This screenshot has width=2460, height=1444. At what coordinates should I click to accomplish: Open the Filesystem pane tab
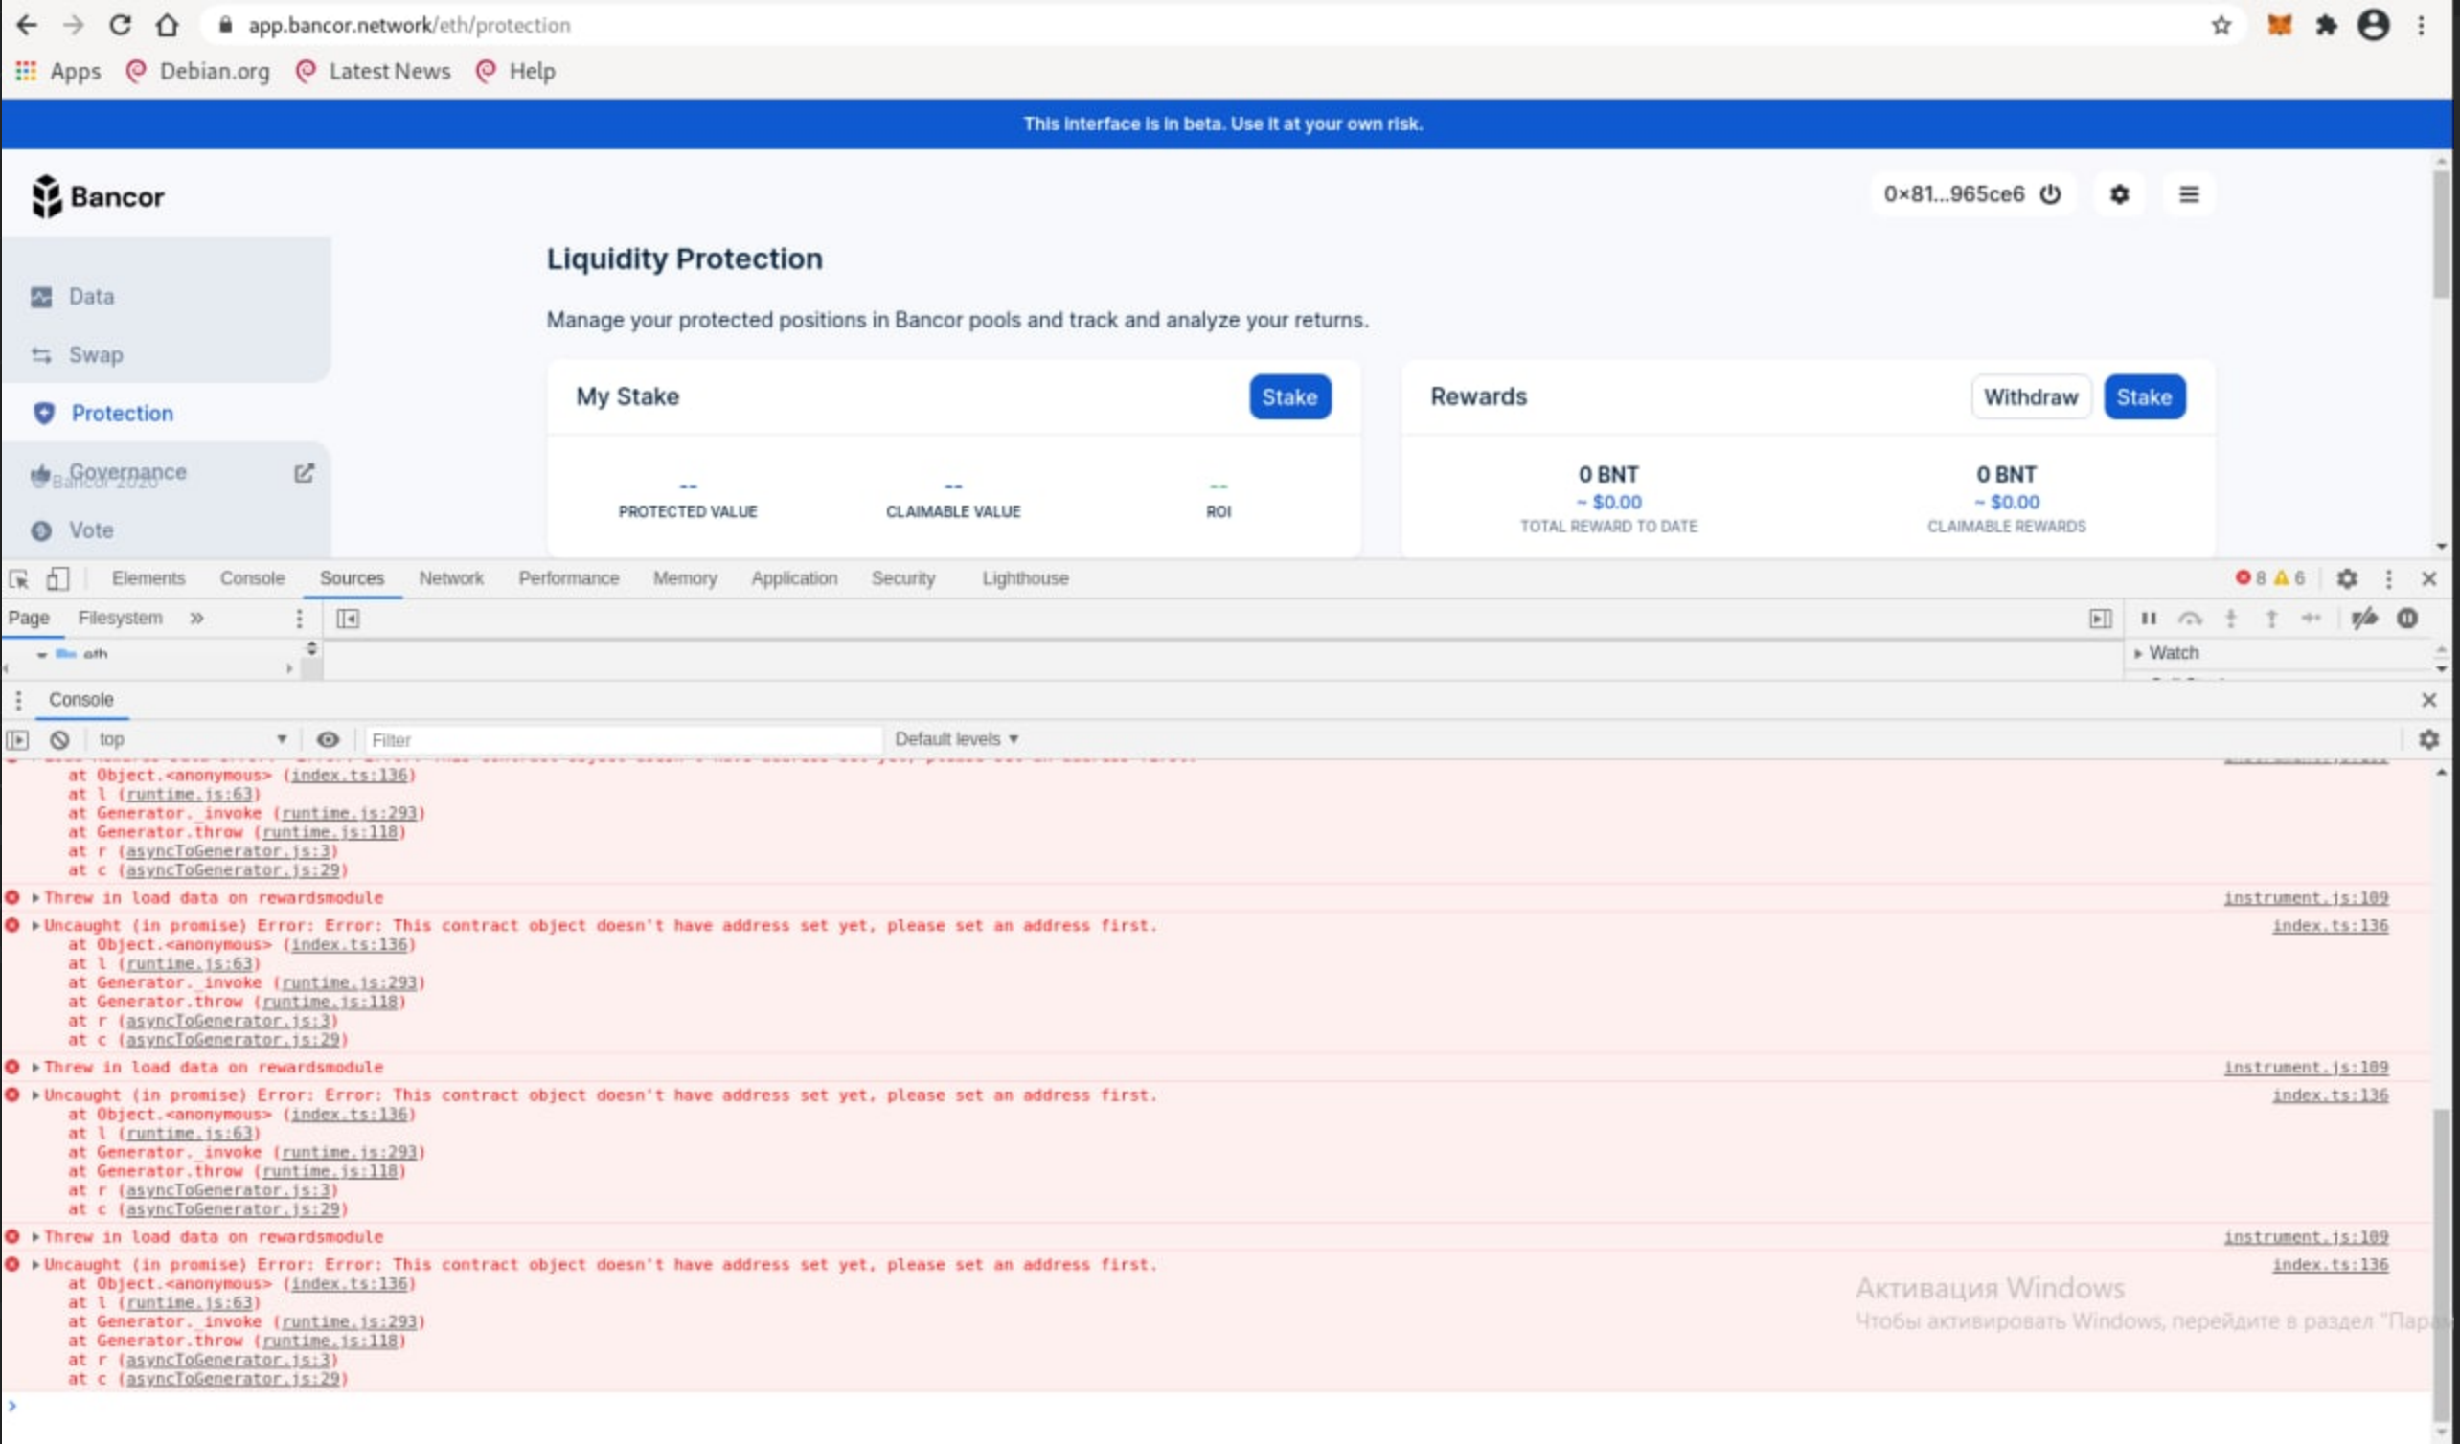coord(120,619)
